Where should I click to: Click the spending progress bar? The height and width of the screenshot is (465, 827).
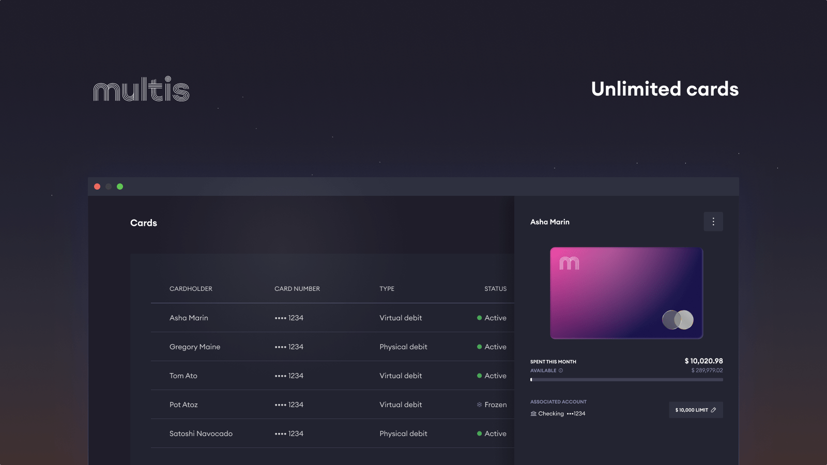pyautogui.click(x=626, y=379)
